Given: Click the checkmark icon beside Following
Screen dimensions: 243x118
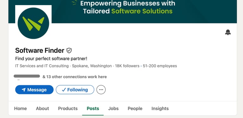Looking at the screenshot, I should tap(64, 90).
